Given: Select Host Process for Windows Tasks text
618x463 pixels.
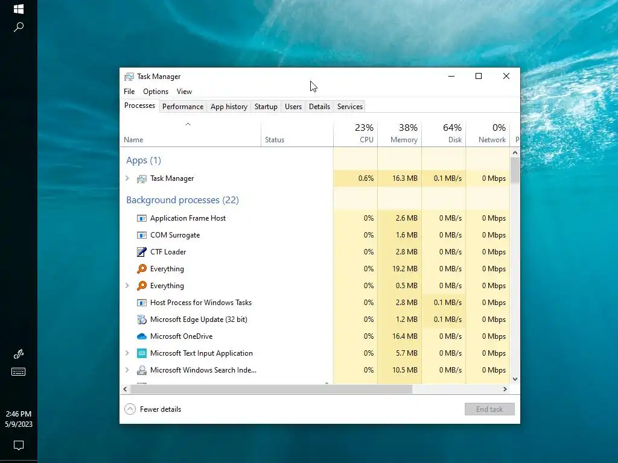Looking at the screenshot, I should point(201,303).
